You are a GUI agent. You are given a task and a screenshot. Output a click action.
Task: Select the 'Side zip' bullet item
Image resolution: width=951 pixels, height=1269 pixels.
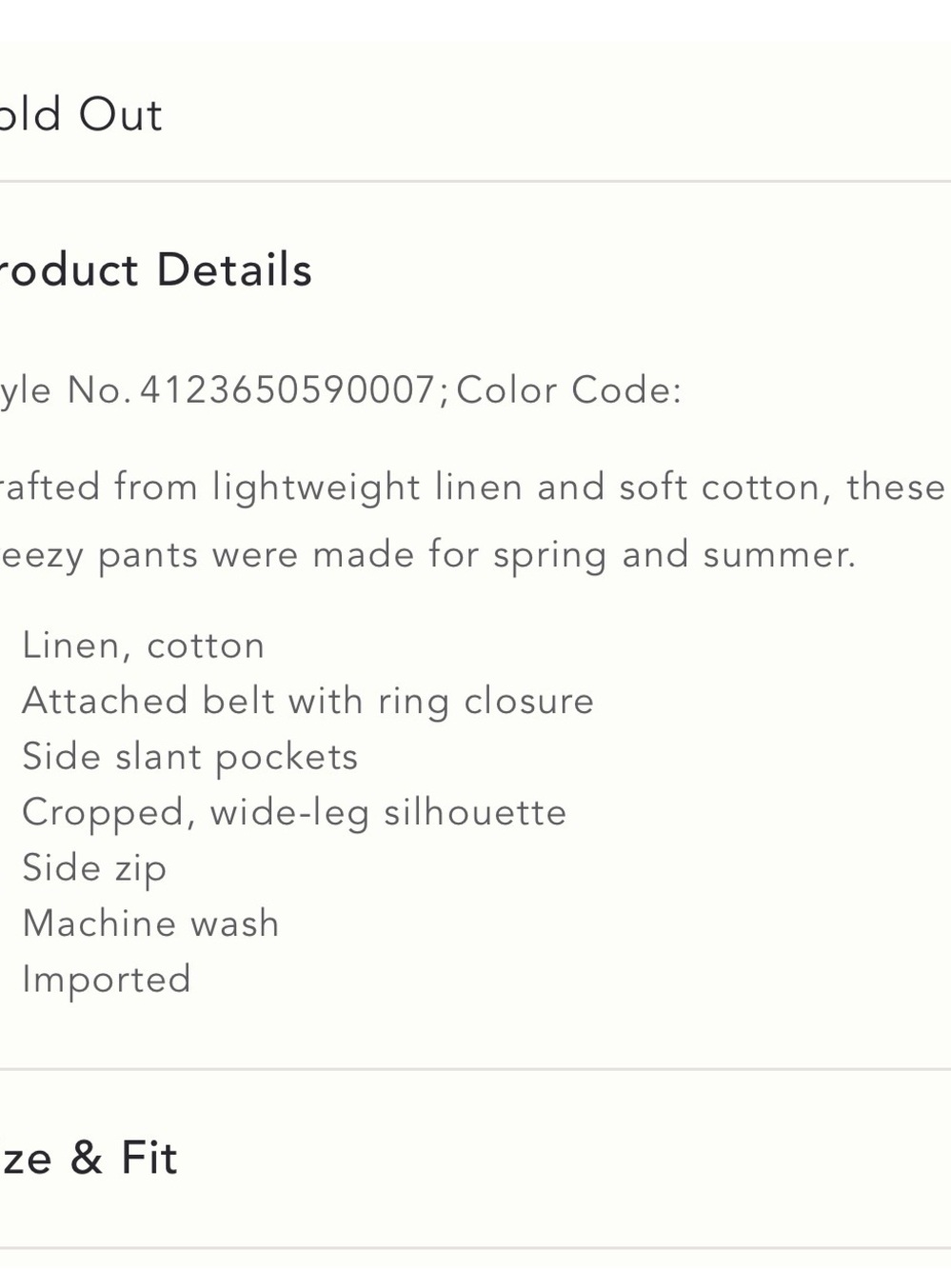coord(94,868)
